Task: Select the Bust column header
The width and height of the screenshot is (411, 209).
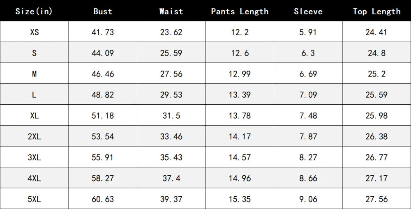Action: pyautogui.click(x=103, y=11)
